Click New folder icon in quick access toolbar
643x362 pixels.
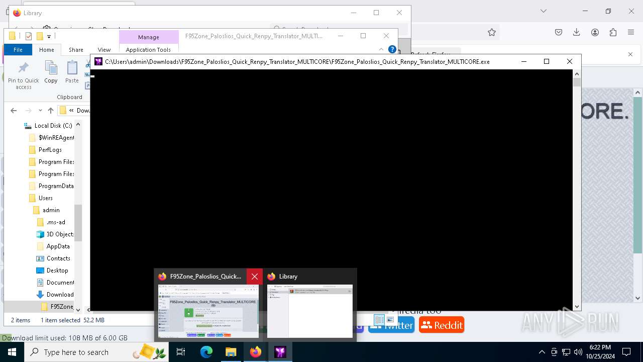(39, 36)
